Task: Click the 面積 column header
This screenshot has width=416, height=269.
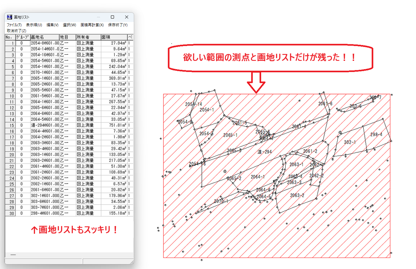Action: click(x=114, y=37)
